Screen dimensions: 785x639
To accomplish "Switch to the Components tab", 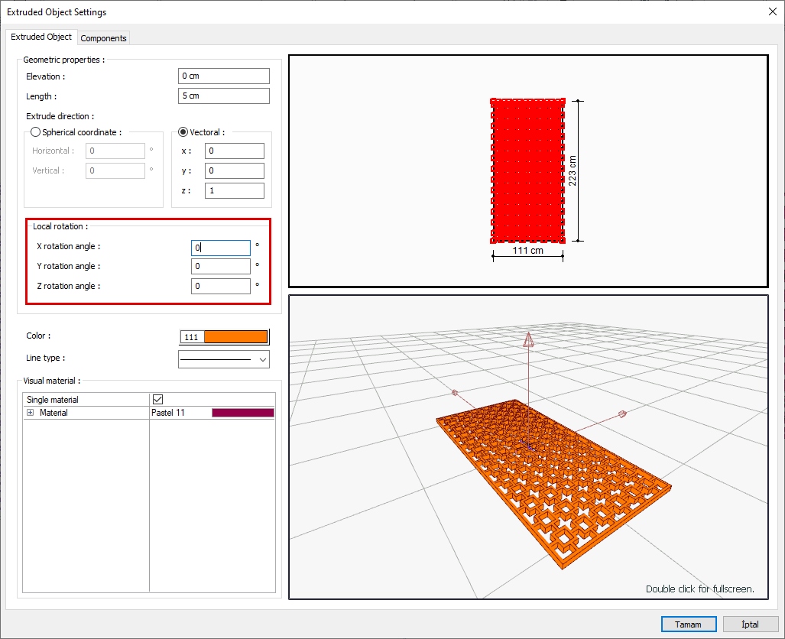I will click(x=103, y=38).
